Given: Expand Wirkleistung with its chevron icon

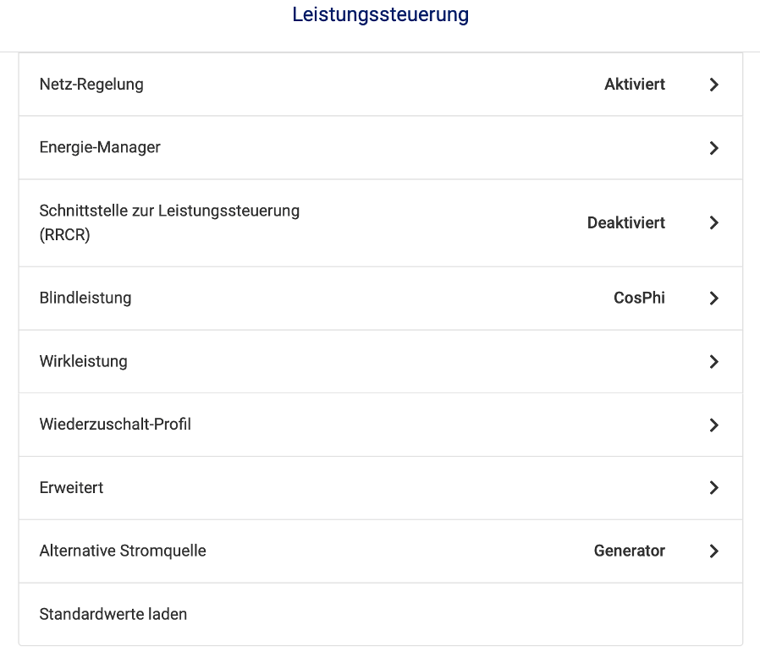Looking at the screenshot, I should coord(713,361).
